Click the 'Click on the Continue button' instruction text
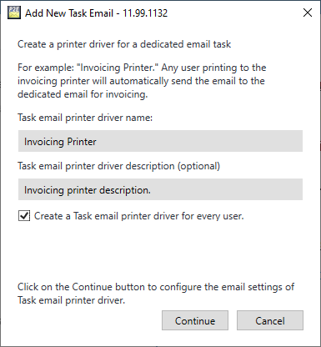Viewport: 321px width, 347px height. (156, 294)
